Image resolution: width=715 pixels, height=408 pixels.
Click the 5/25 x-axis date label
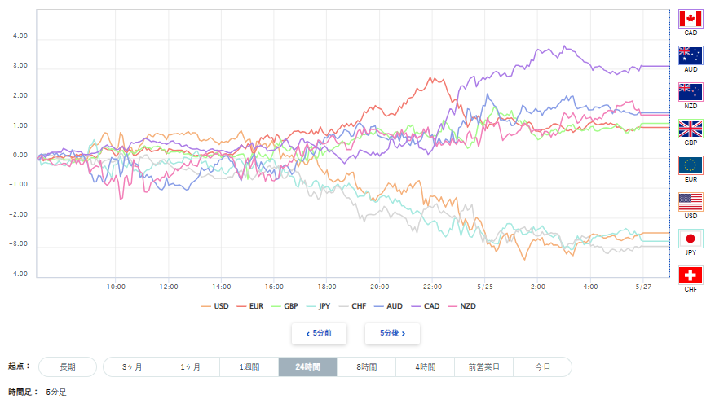[485, 287]
